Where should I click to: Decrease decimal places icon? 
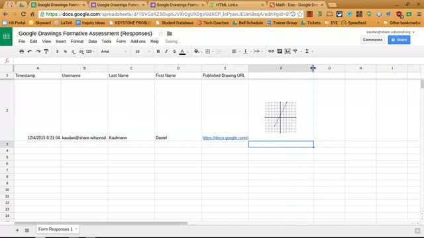(x=74, y=52)
